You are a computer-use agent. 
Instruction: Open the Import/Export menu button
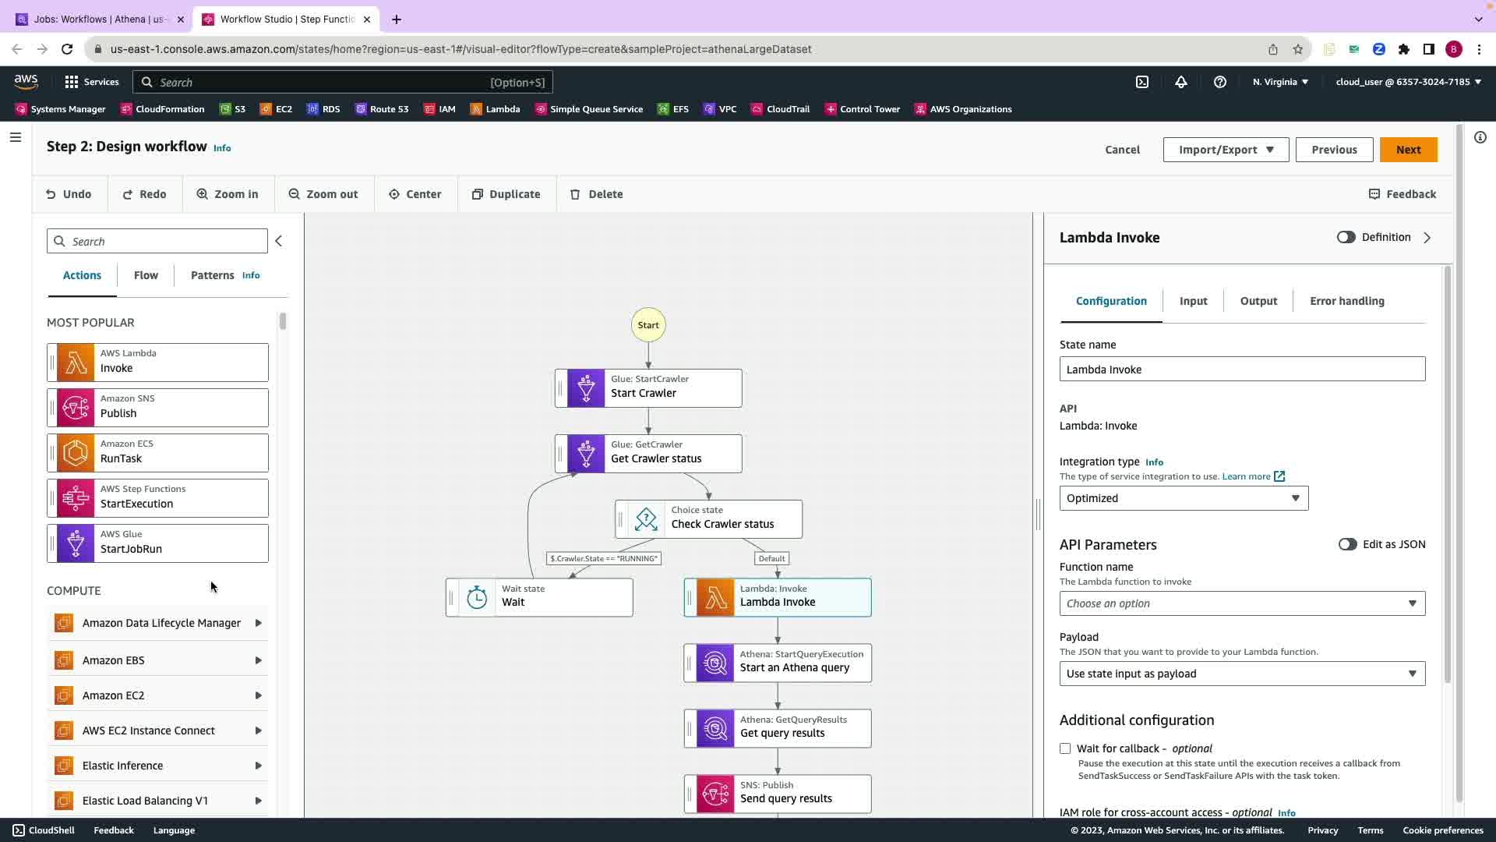click(1225, 150)
